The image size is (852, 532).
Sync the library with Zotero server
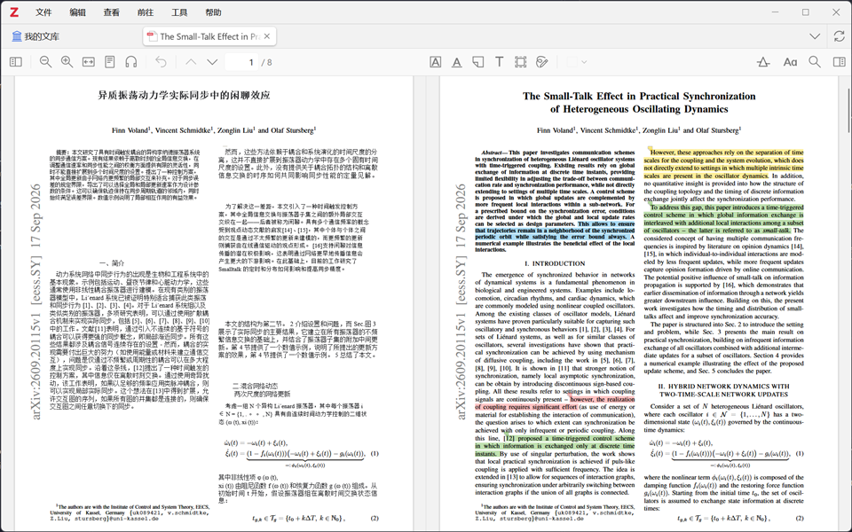840,36
